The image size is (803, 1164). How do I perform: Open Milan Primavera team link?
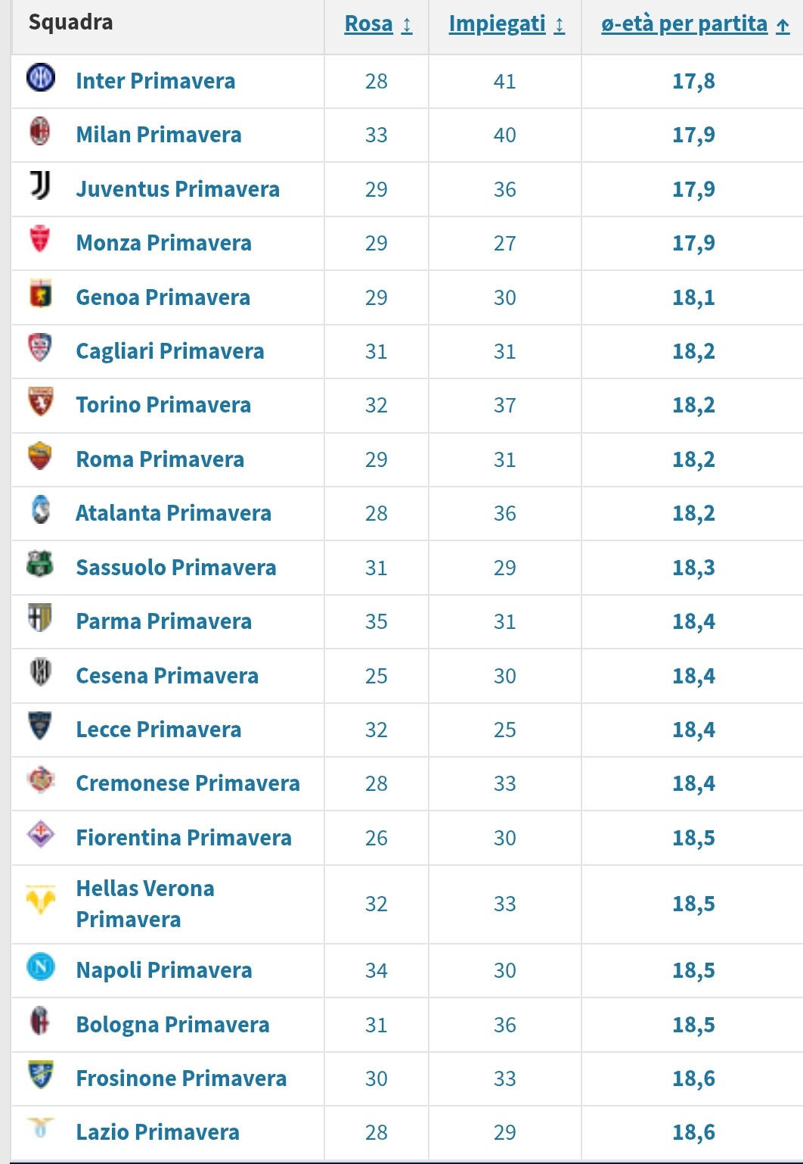(x=159, y=135)
